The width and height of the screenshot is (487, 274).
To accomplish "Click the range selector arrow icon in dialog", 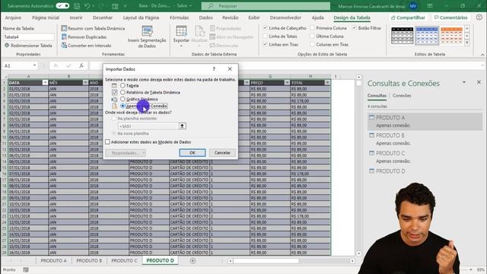I will point(182,126).
